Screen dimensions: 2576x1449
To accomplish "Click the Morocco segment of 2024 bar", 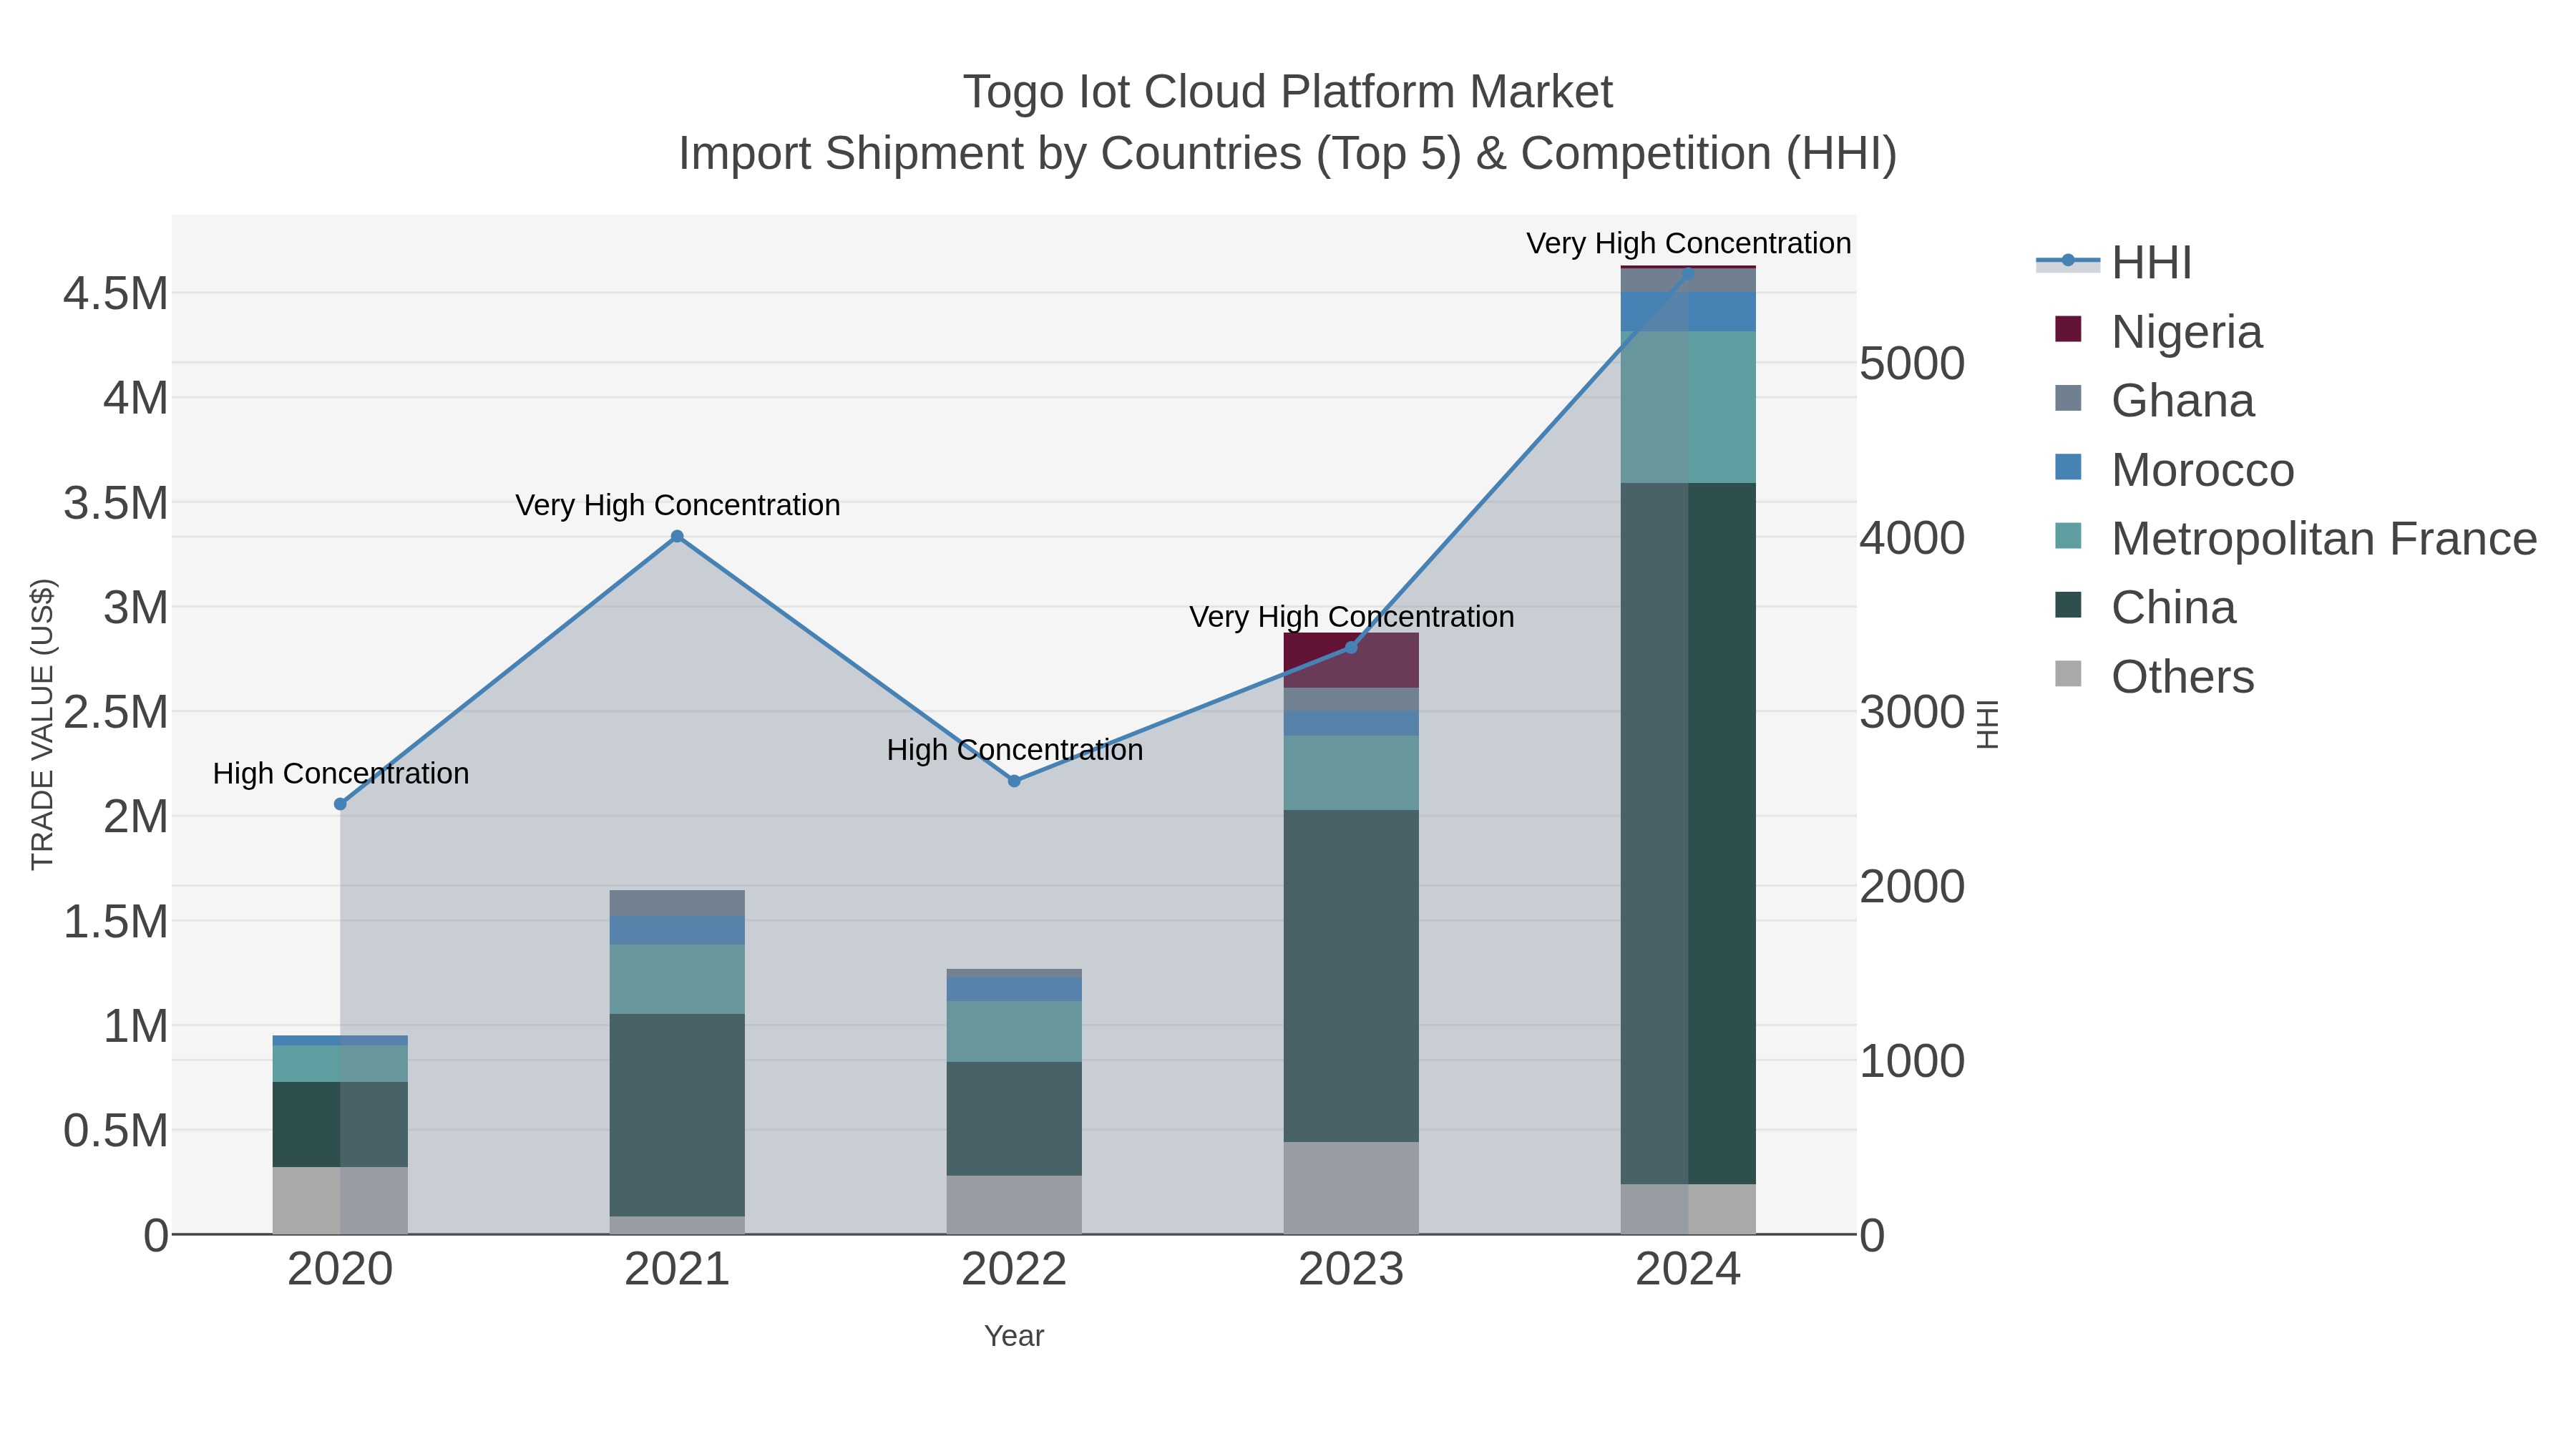I will 1688,312.
